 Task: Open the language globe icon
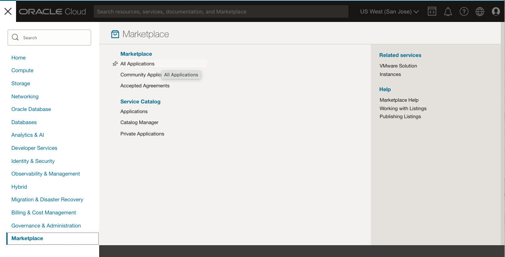480,12
